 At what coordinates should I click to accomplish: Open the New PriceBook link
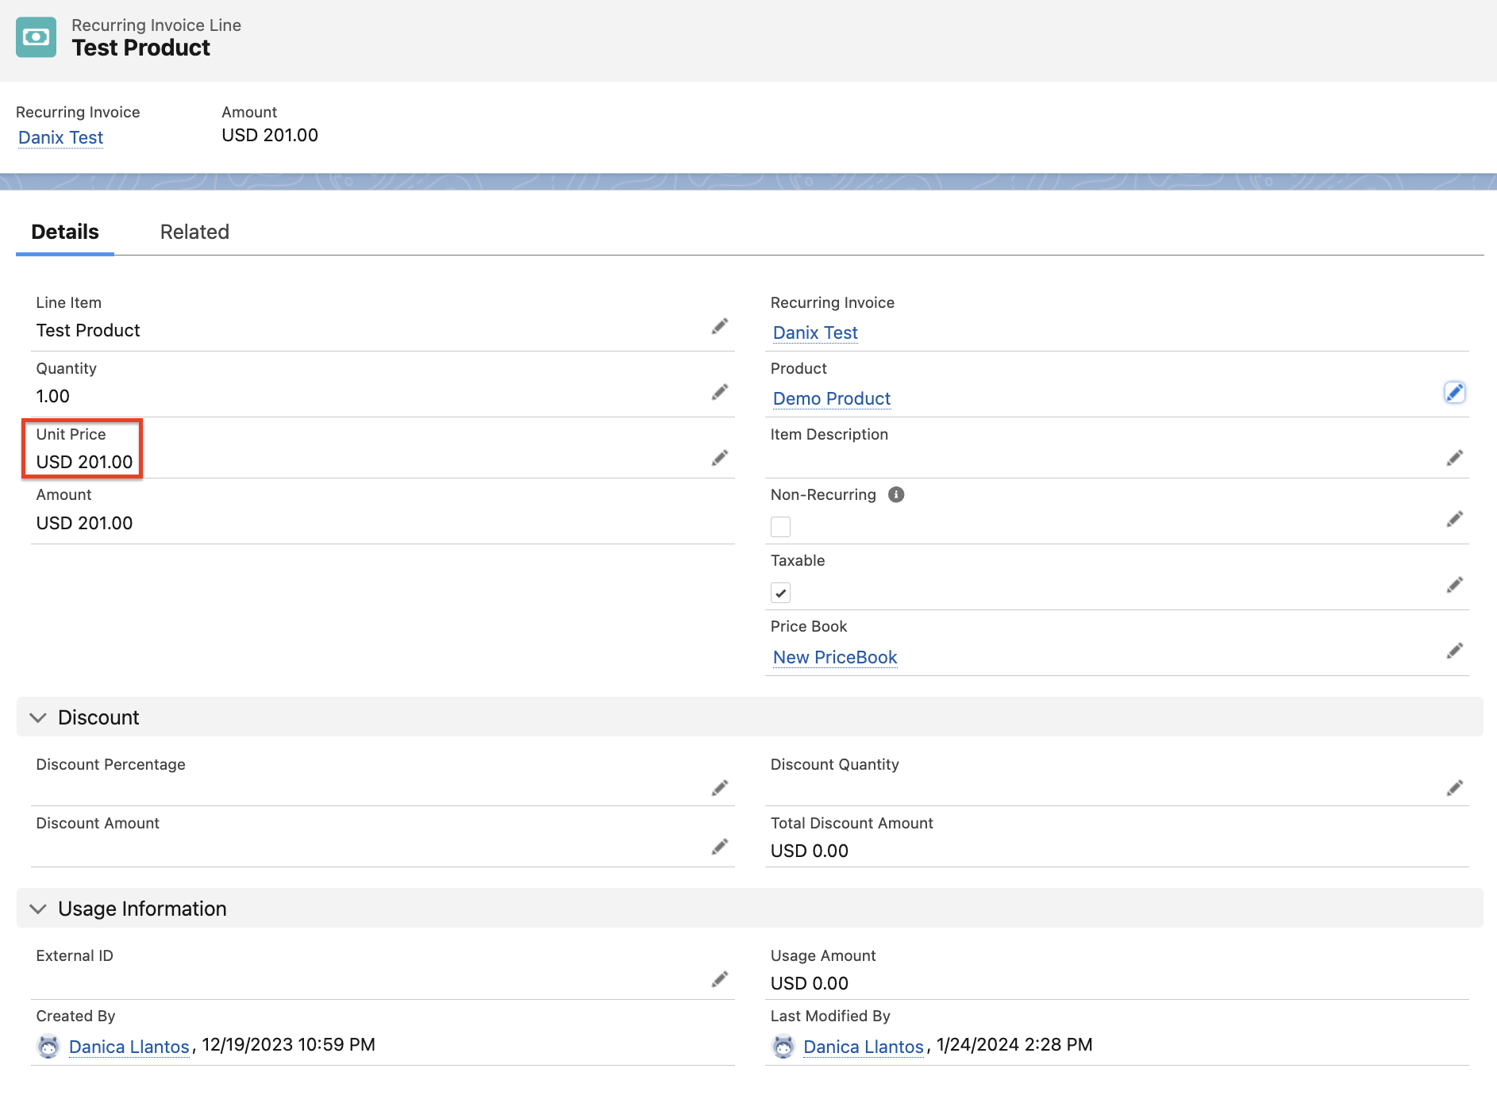834,657
